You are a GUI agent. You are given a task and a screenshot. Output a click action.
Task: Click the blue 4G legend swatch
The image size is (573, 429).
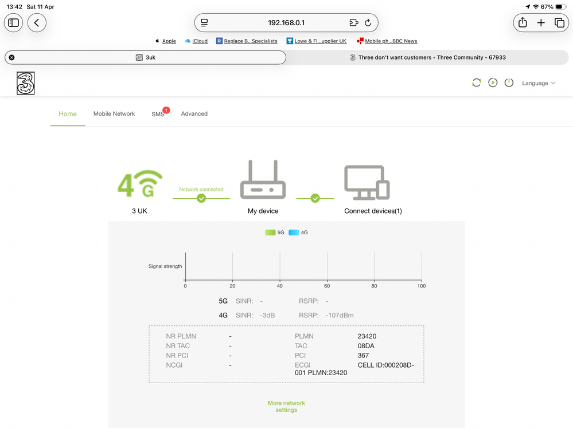(x=294, y=233)
